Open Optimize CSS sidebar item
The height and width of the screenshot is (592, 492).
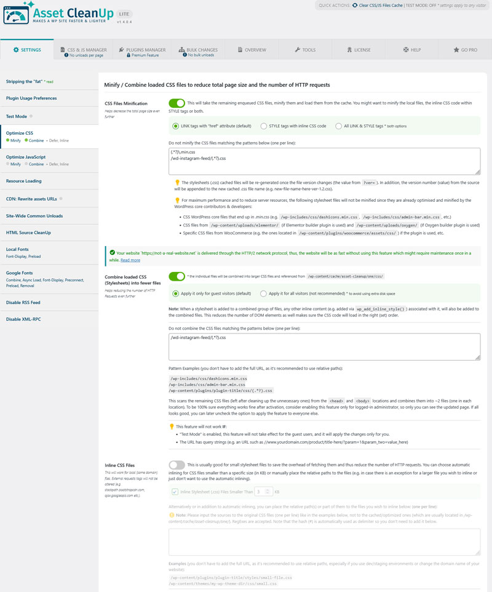49,137
